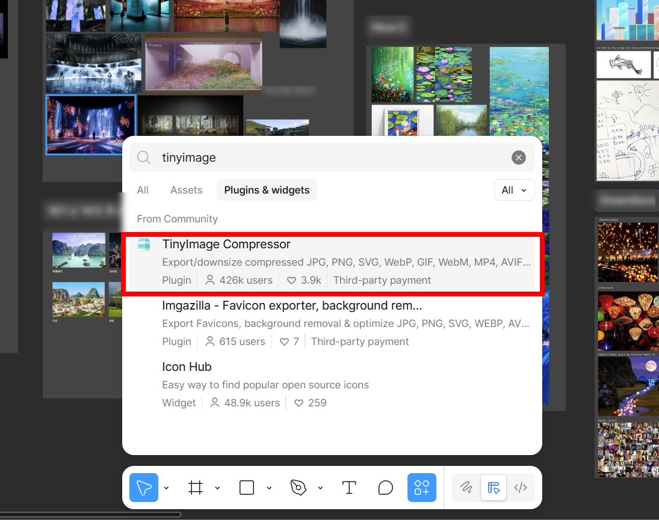Select the Pen tool
Image resolution: width=659 pixels, height=520 pixels.
click(299, 488)
